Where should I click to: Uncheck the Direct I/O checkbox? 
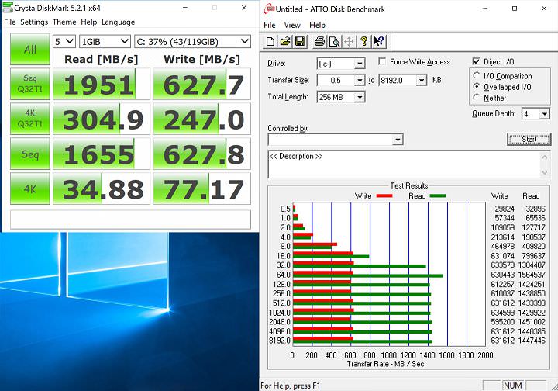477,62
